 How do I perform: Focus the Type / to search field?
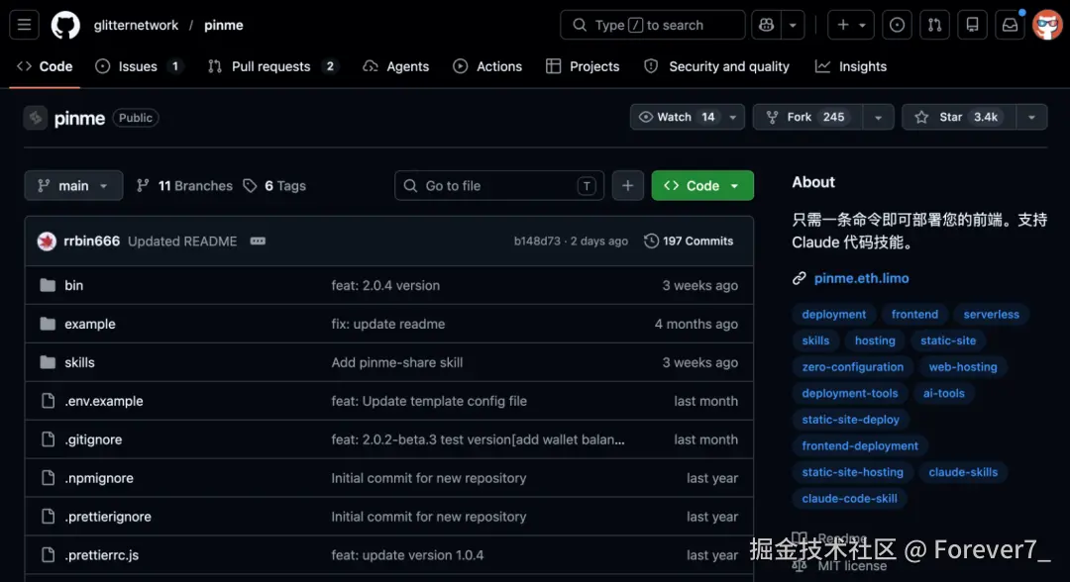point(652,25)
